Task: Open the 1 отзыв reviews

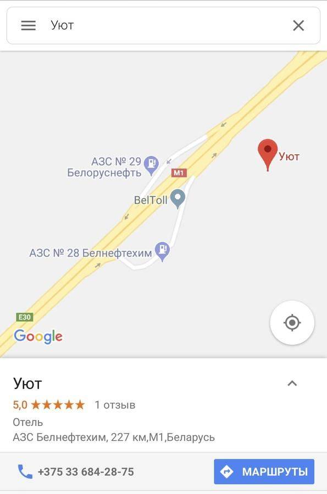Action: point(115,405)
